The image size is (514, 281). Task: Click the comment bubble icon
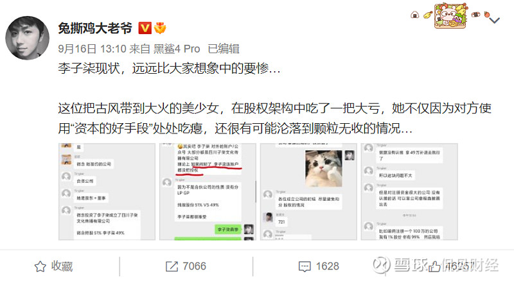pyautogui.click(x=305, y=267)
